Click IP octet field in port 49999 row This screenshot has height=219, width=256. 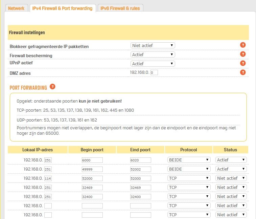pyautogui.click(x=48, y=169)
